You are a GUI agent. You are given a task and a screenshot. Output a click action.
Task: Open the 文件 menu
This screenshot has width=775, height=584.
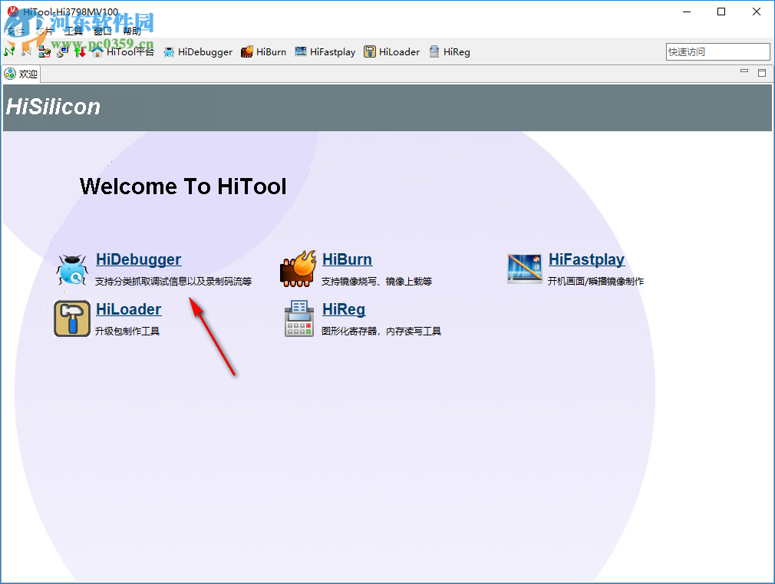15,31
